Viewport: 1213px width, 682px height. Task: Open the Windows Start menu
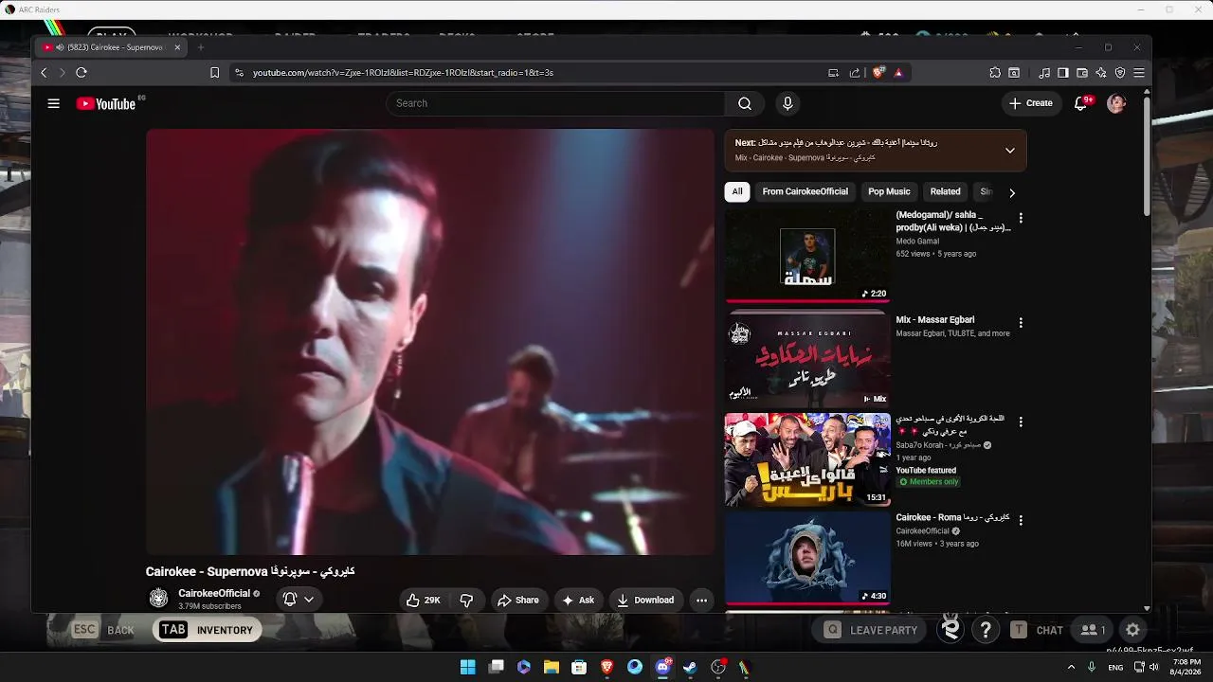coord(468,668)
